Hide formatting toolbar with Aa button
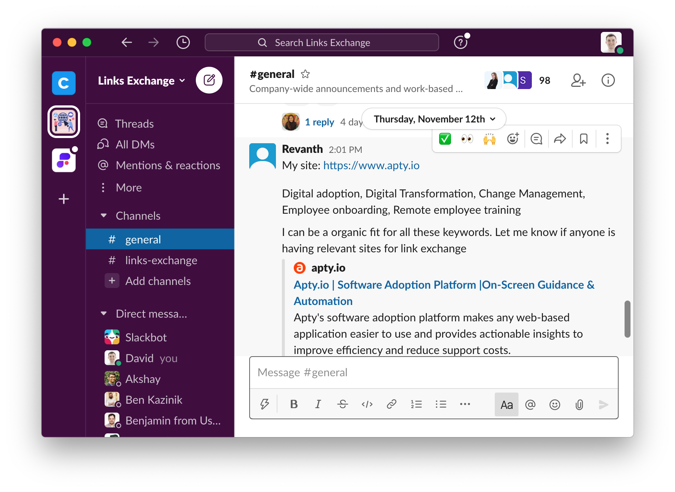The image size is (675, 492). pos(507,404)
